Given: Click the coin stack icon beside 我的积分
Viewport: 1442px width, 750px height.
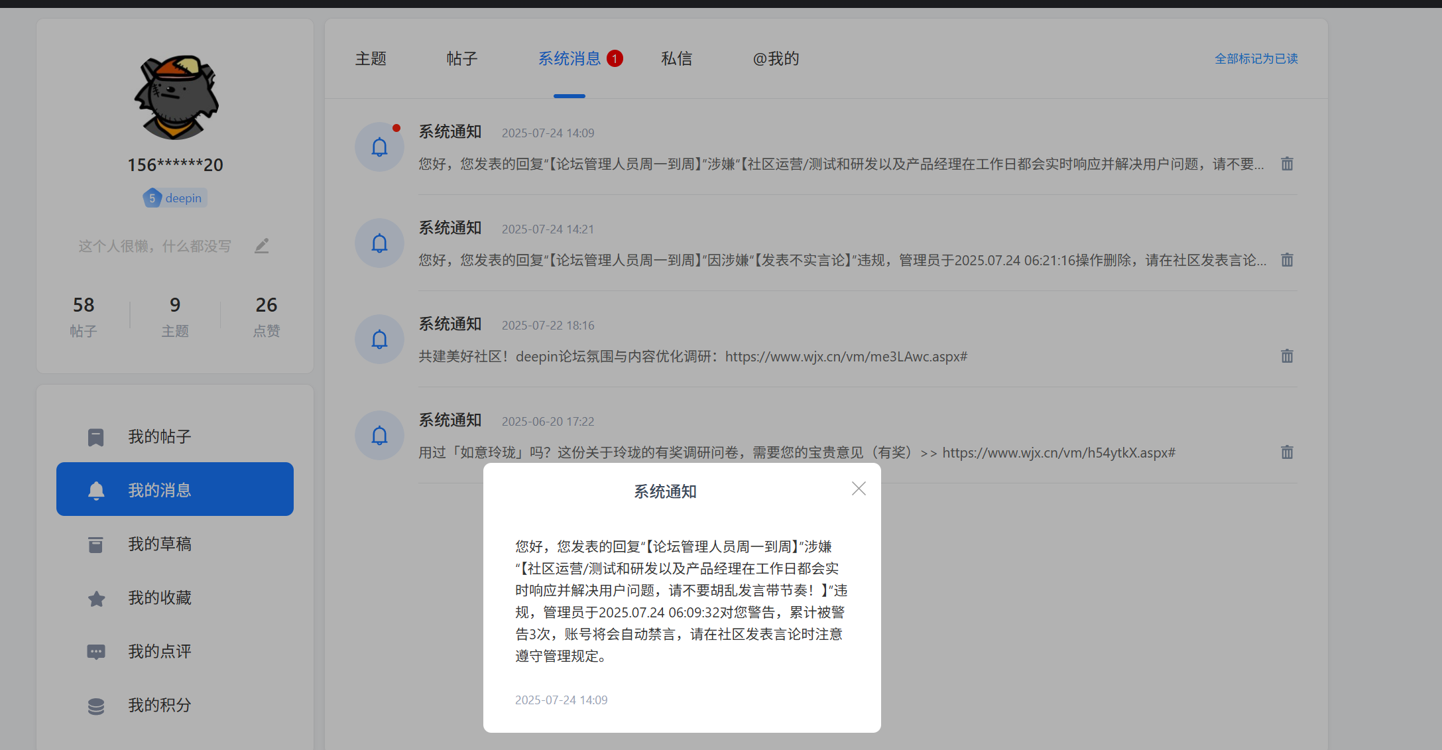Looking at the screenshot, I should click(96, 706).
